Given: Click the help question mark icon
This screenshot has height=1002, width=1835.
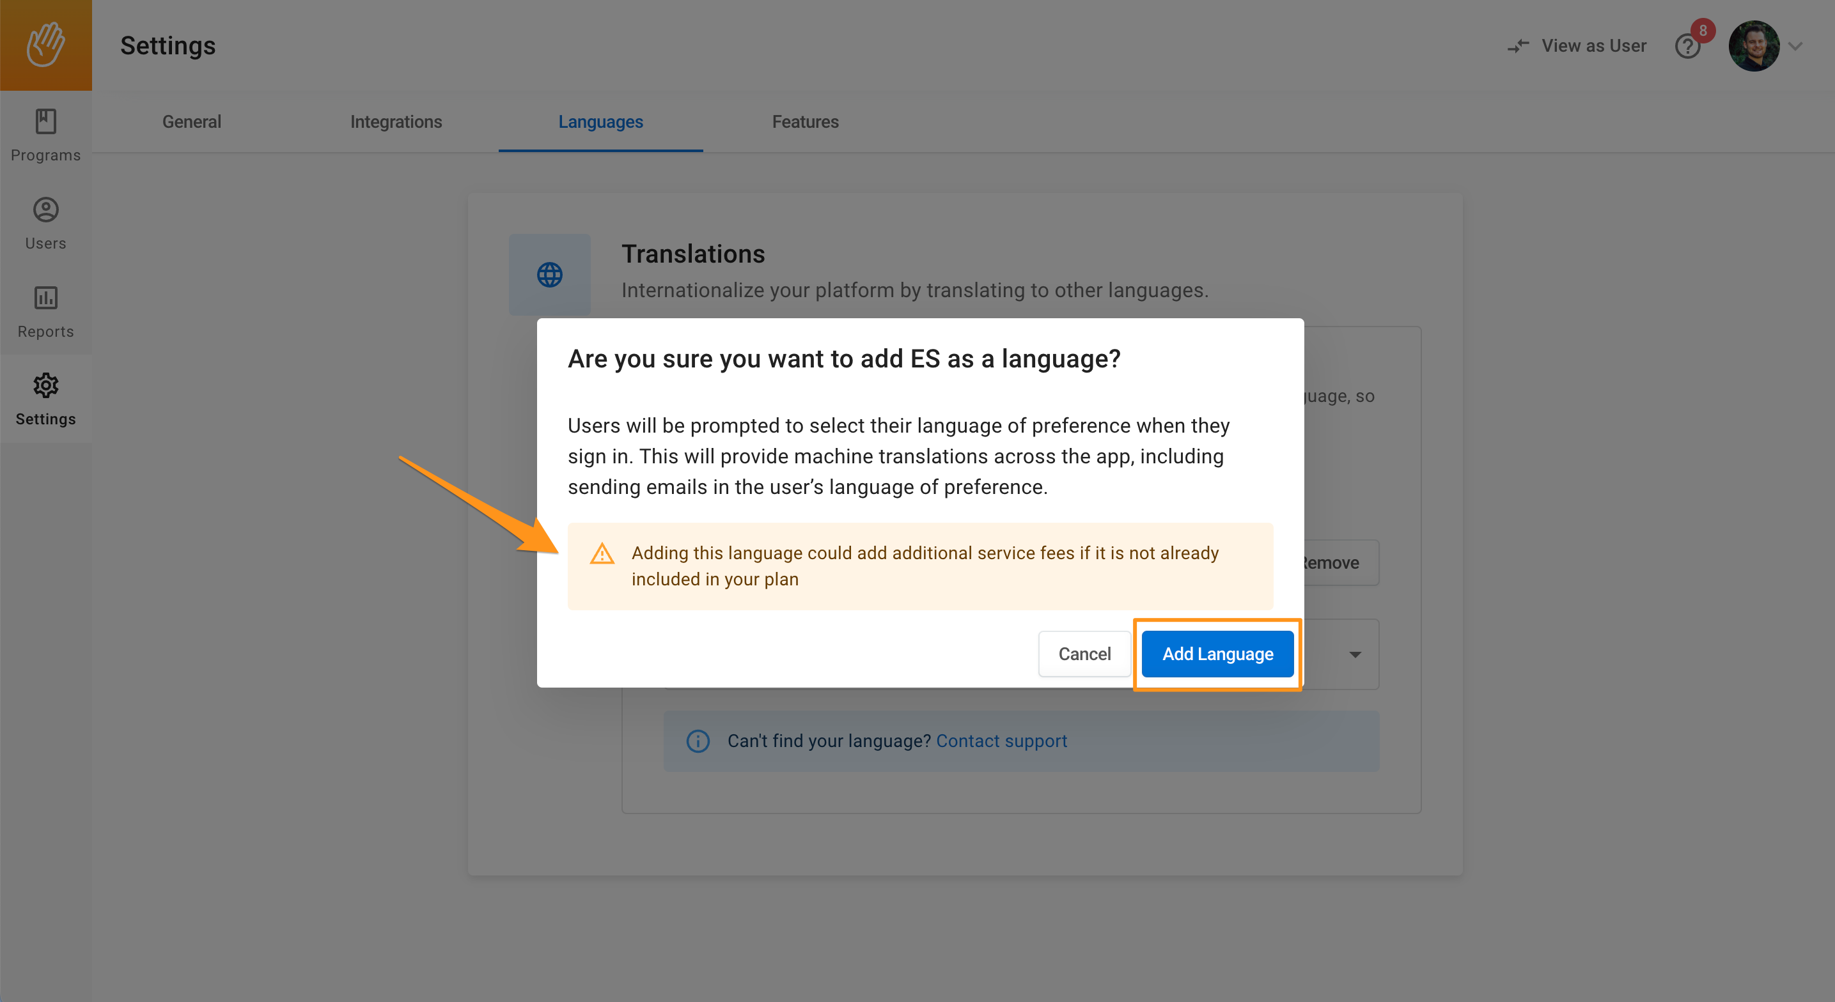Looking at the screenshot, I should coord(1687,46).
